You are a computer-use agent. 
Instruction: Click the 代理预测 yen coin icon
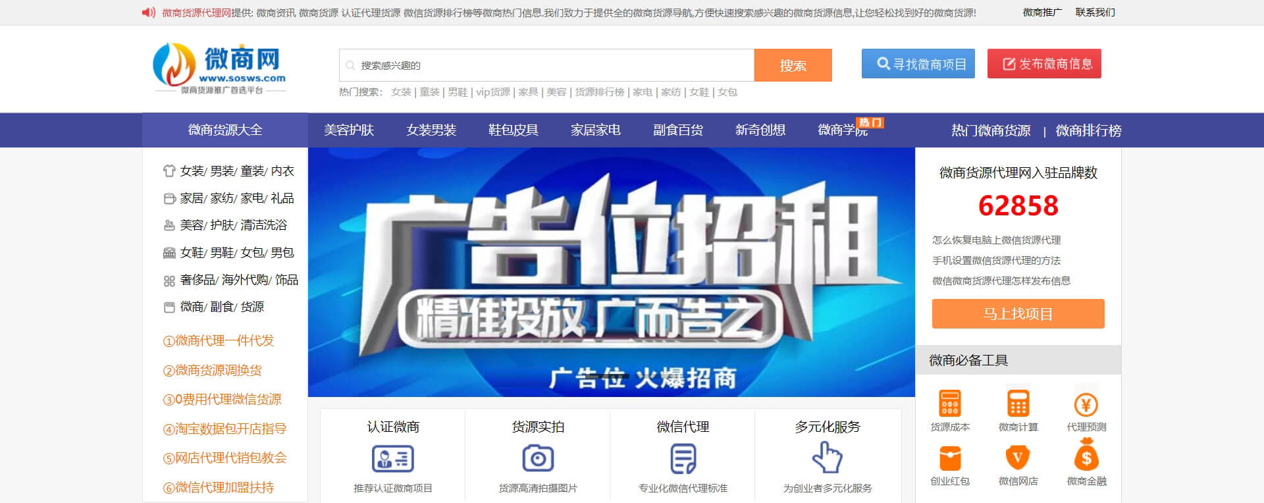pos(1086,404)
